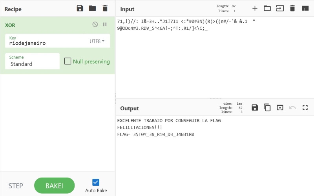Clear the input and output with the trash icon
The width and height of the screenshot is (314, 196).
(x=292, y=8)
